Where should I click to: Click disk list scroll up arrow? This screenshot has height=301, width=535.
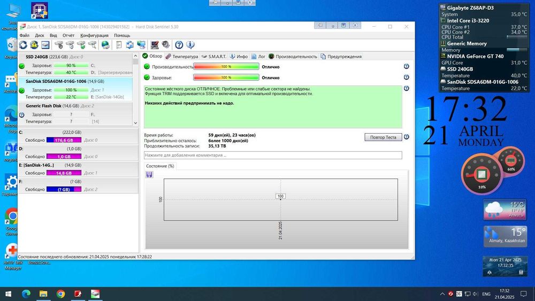click(x=135, y=56)
